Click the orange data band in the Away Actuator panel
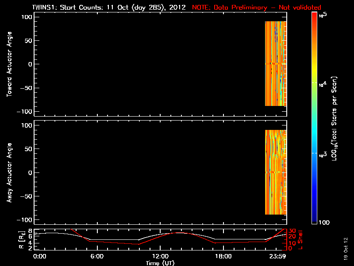 [276, 172]
